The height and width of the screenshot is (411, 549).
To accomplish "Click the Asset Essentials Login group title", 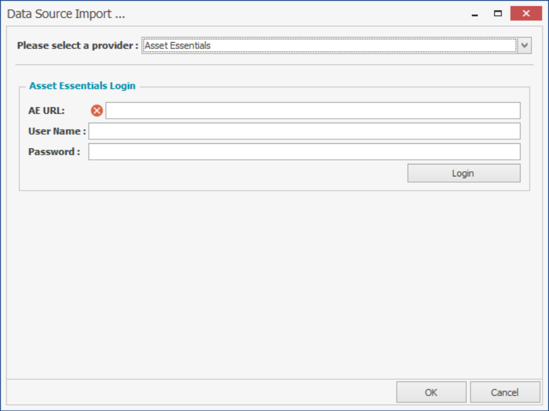I will click(x=82, y=86).
